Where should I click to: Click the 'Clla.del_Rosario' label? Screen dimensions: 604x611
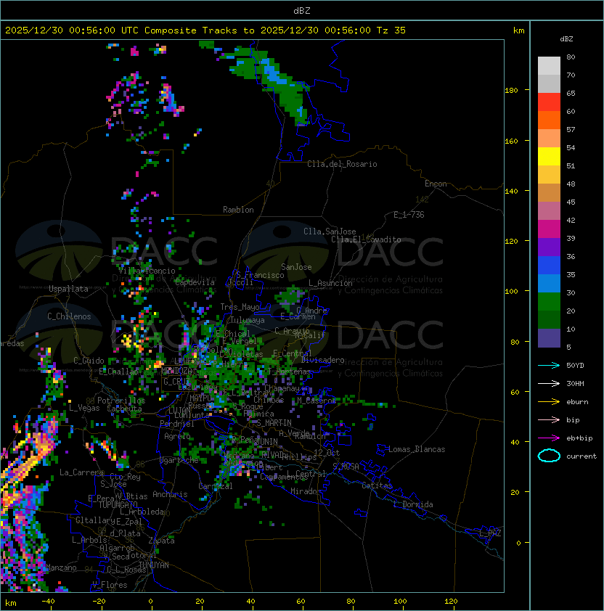342,164
